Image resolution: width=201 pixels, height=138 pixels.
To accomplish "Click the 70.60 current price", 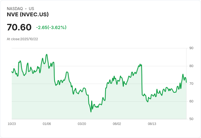I will 19,27.
